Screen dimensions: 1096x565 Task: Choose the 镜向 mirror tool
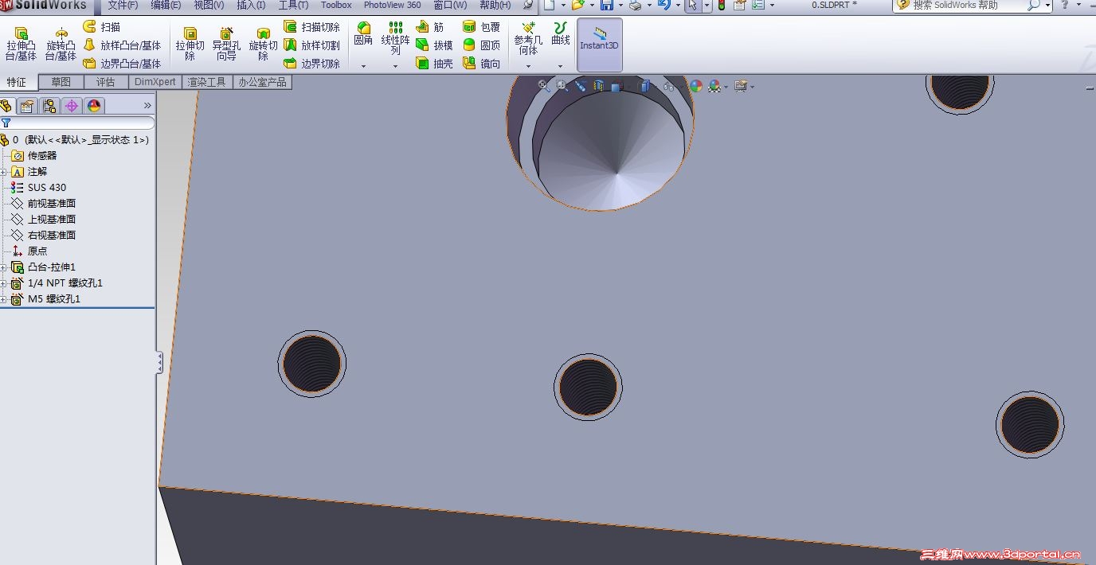click(481, 64)
